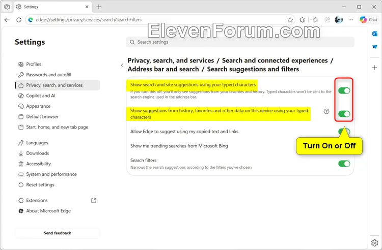Go back with the breadcrumb chevron
The image size is (382, 250).
click(x=122, y=65)
